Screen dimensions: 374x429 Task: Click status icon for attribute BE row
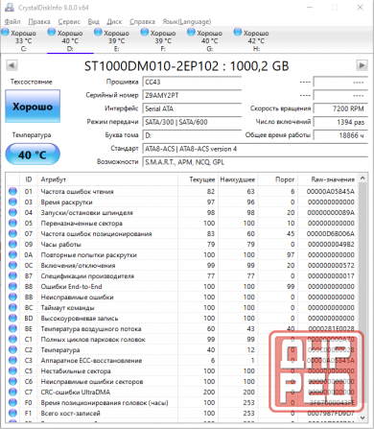(12, 328)
